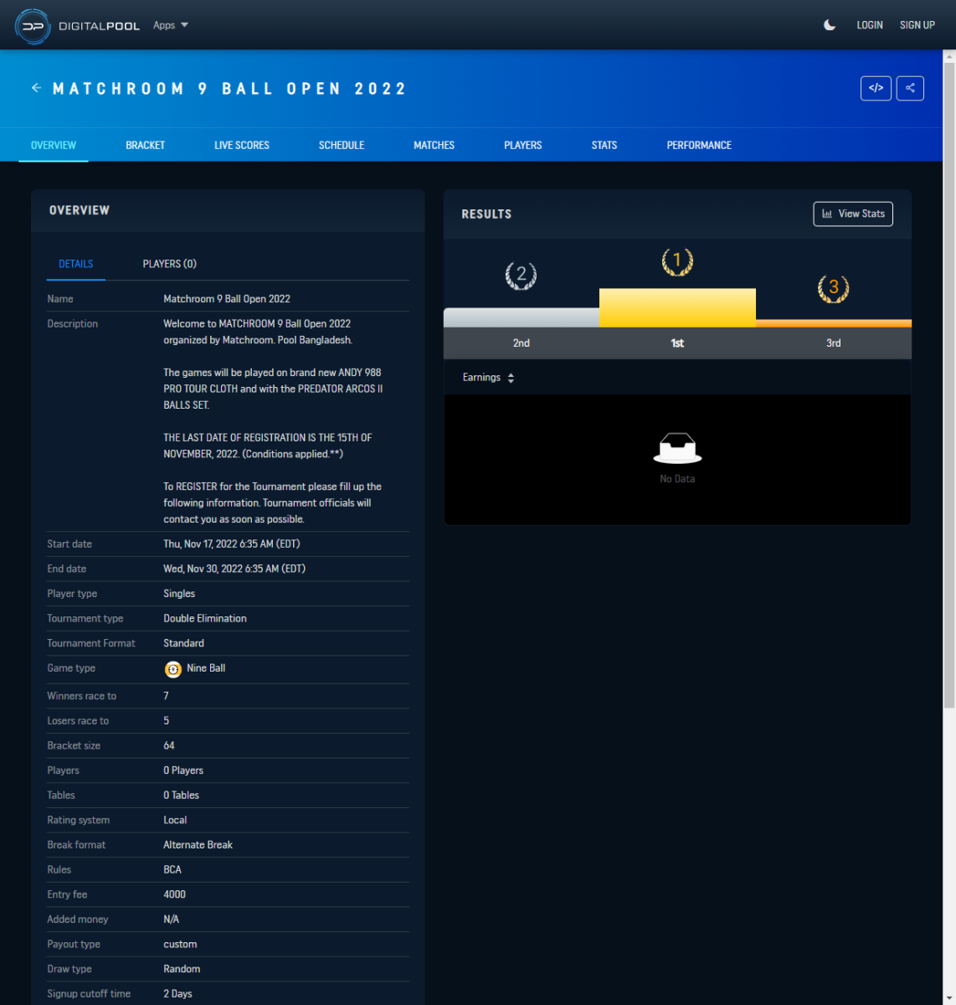Image resolution: width=956 pixels, height=1005 pixels.
Task: View the Players tab in navigation
Action: tap(523, 145)
